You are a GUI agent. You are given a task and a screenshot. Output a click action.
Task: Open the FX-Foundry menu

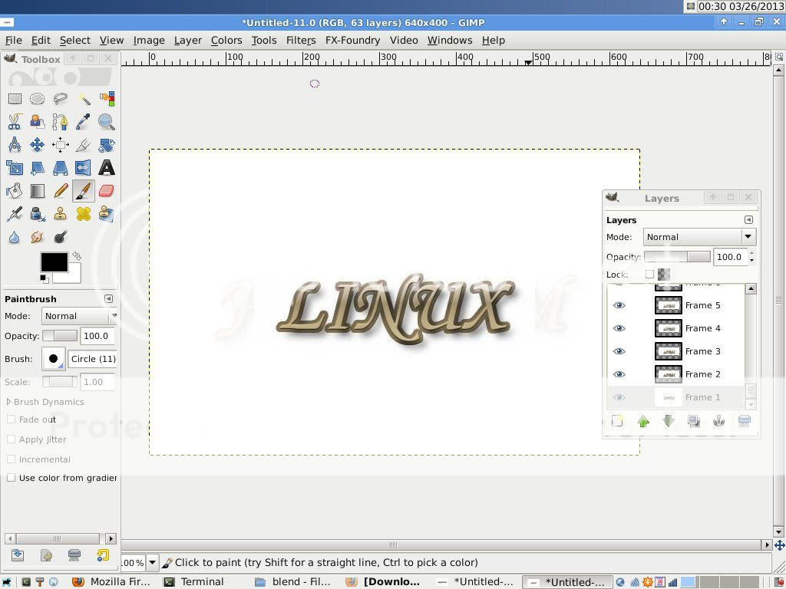pyautogui.click(x=352, y=40)
